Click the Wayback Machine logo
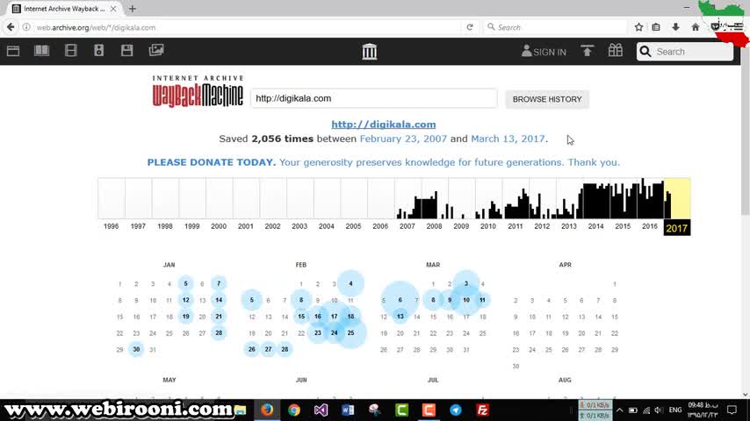 [198, 92]
